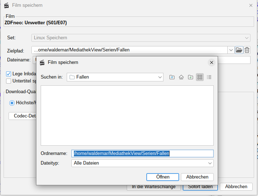Cancel the folder chooser with Abbrechen
This screenshot has height=196, width=258.
click(197, 177)
